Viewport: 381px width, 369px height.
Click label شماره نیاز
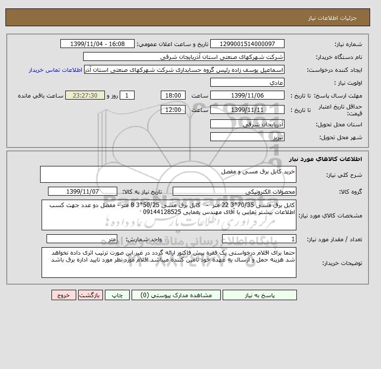point(349,44)
